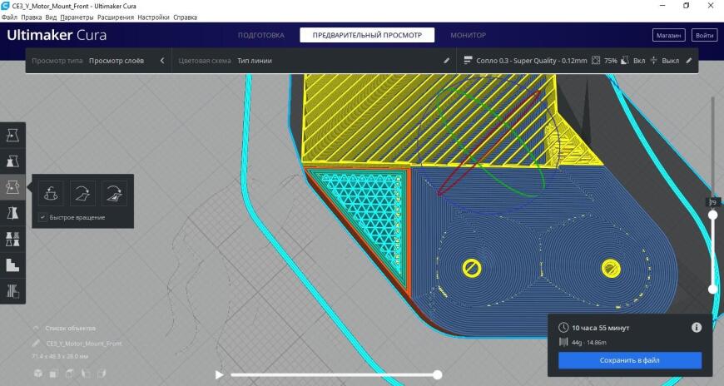Click the filament spool material icon
The height and width of the screenshot is (386, 724).
pyautogui.click(x=563, y=342)
